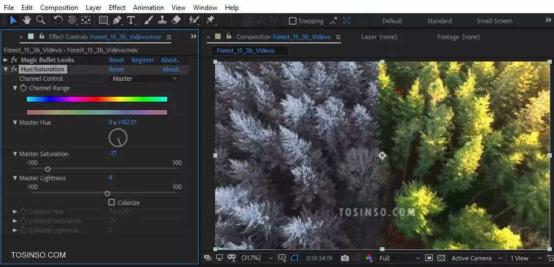
Task: Open the Window menu
Action: (x=205, y=7)
